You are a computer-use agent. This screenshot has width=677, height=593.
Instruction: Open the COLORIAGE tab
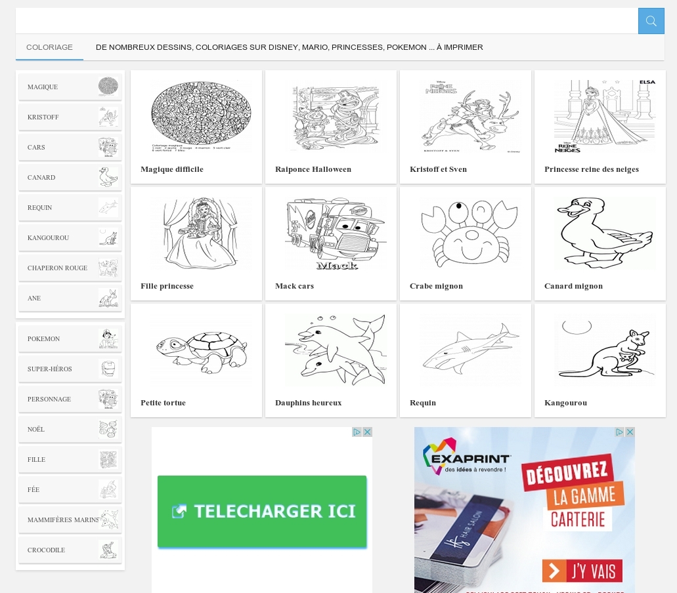point(49,47)
